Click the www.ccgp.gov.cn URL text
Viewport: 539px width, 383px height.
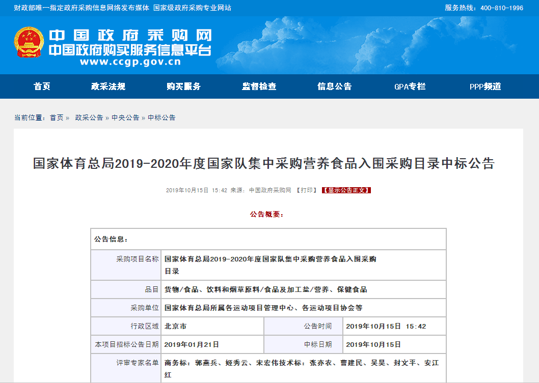point(130,62)
